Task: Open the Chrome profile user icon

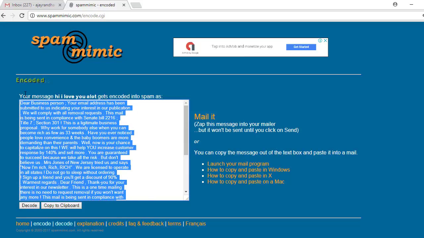Action: [x=395, y=4]
